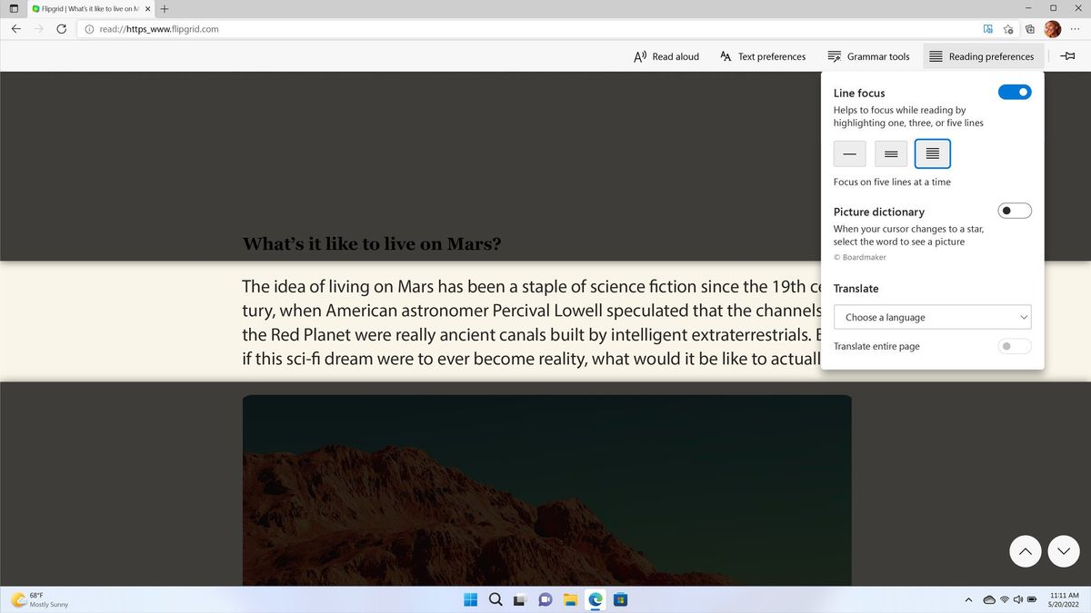This screenshot has height=613, width=1091.
Task: Open the Settings and more menu
Action: pyautogui.click(x=1075, y=29)
